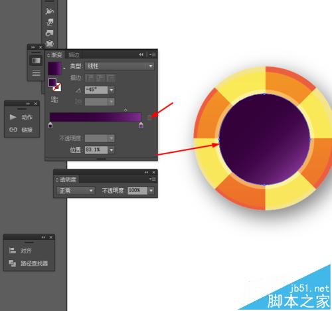Close the actions and links panel group
332x311 pixels.
pyautogui.click(x=35, y=104)
